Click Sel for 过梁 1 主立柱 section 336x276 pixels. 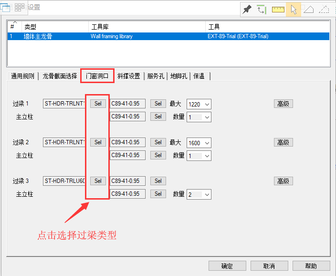(158, 117)
